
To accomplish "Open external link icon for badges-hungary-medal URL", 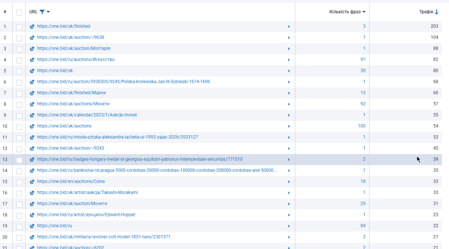I will coord(32,160).
